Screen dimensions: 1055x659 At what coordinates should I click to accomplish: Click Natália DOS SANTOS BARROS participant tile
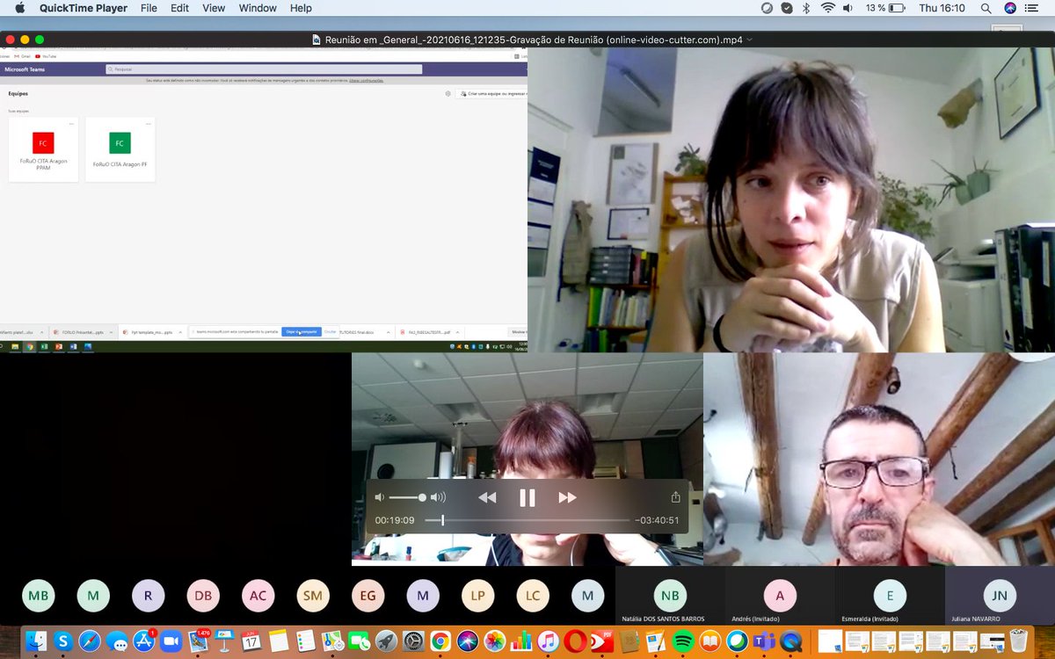click(x=670, y=596)
